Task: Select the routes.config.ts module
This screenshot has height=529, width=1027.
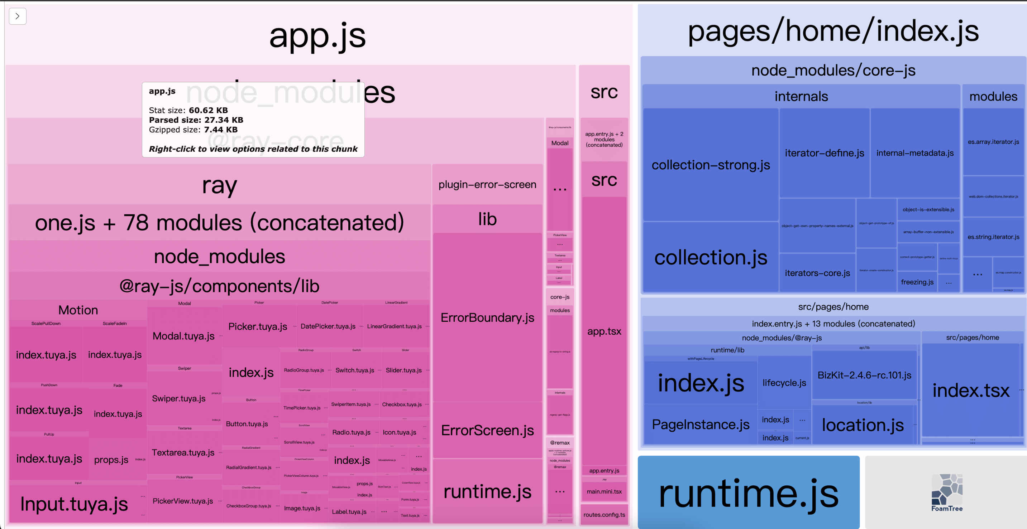Action: 604,515
